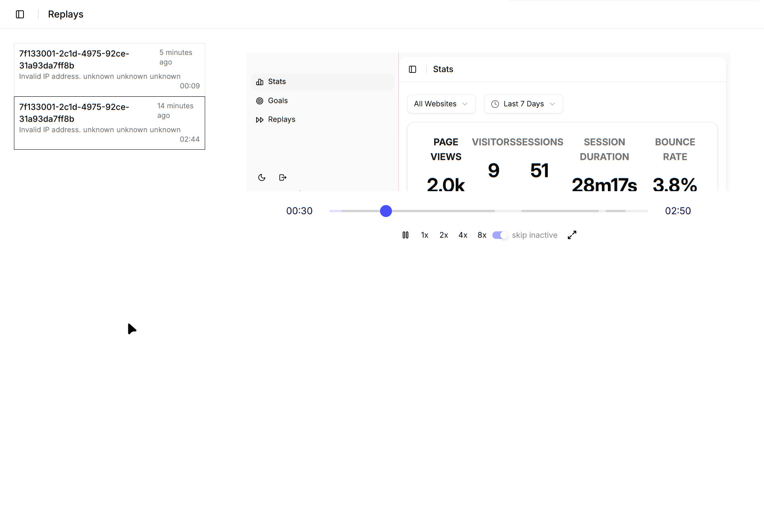Screen dimensions: 764x532
Task: Open the Goals menu item
Action: click(278, 101)
